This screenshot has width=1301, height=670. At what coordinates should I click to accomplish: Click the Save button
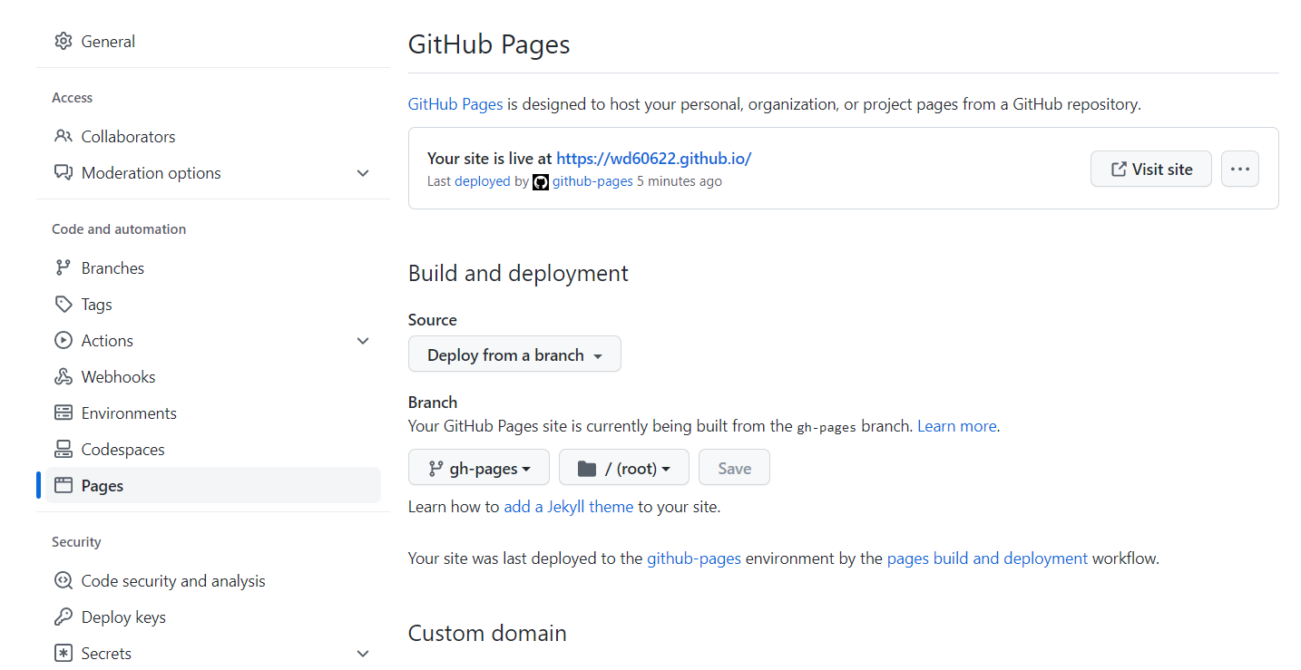(734, 468)
